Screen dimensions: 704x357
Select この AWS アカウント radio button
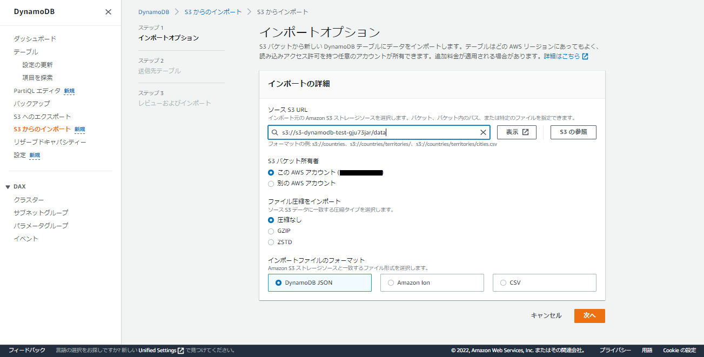tap(271, 173)
